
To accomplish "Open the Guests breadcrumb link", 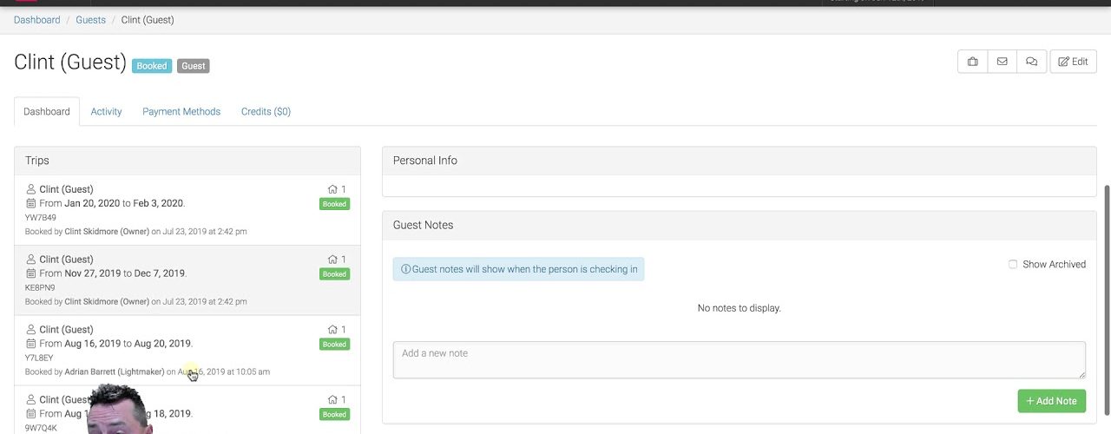I will [91, 20].
